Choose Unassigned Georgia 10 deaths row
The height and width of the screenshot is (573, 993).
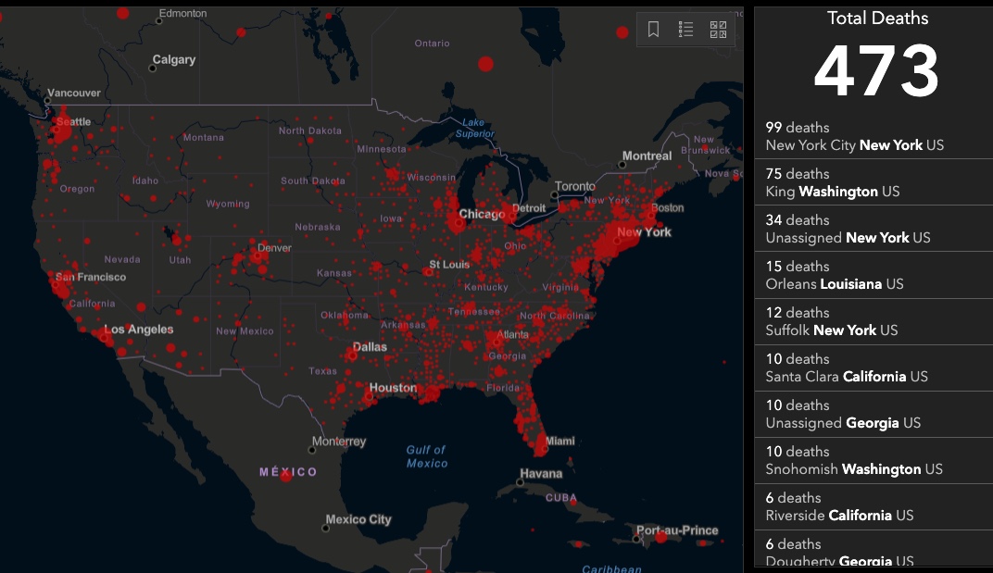click(x=873, y=414)
